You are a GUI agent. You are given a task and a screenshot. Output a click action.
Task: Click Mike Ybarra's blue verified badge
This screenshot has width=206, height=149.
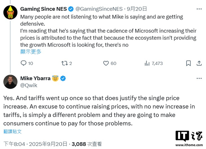63,78
